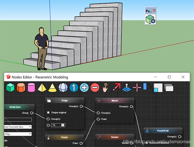The image size is (194, 147).
Task: Click the Copy node count input socket
Action: (x=48, y=125)
